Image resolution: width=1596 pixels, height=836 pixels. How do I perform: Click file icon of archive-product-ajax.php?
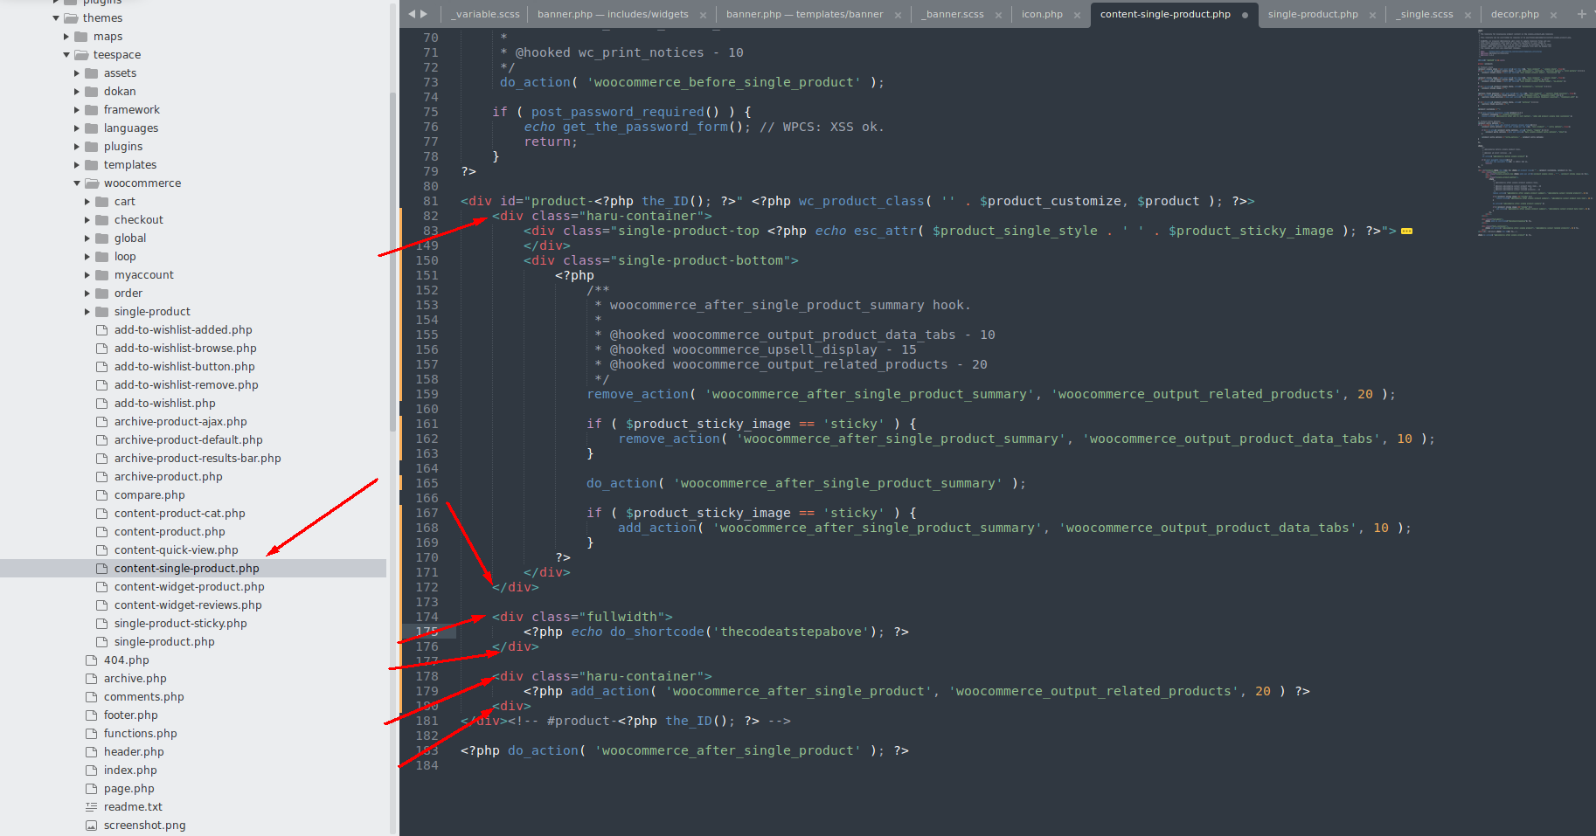pos(102,422)
